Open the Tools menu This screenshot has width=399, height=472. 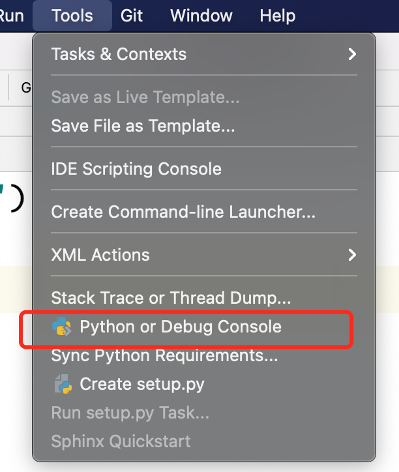(x=72, y=16)
